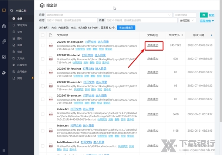The width and height of the screenshot is (222, 155).
Task: Check the box for 20220719-debug.txt
Action: [43, 45]
